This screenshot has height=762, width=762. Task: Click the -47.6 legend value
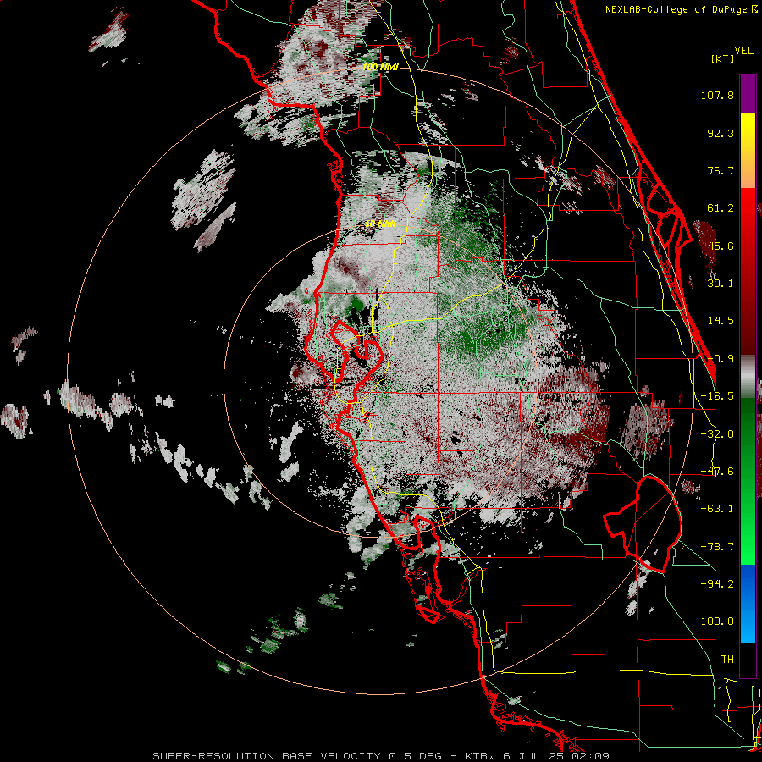click(x=717, y=472)
